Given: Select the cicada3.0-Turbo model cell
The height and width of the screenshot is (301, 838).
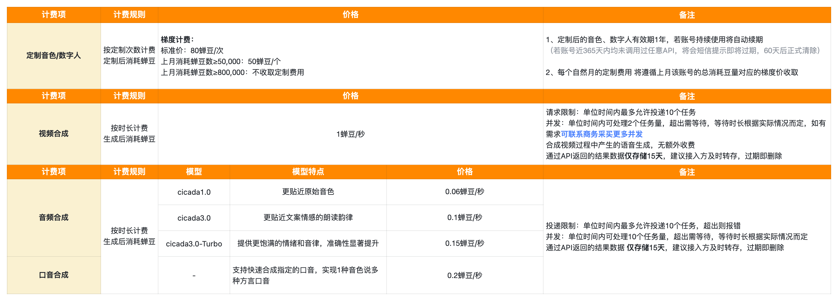Looking at the screenshot, I should 194,244.
